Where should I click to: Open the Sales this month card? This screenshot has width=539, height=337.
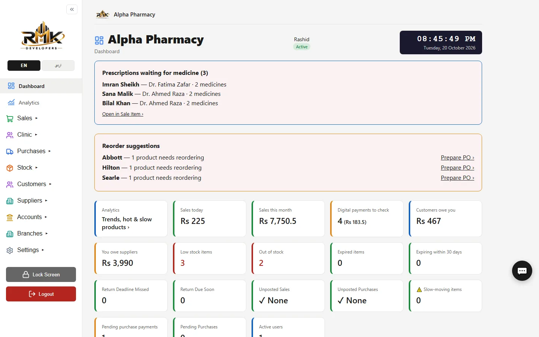coord(288,219)
